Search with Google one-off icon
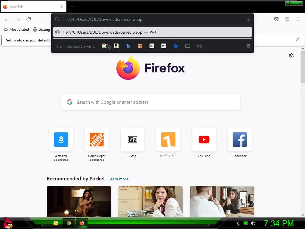Screen dimensions: 305x229 104,46
